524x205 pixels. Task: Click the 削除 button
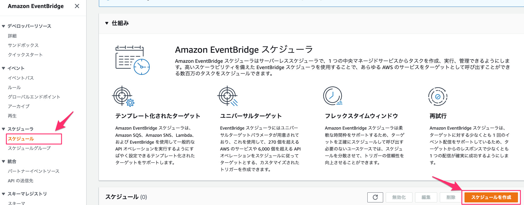pos(451,197)
